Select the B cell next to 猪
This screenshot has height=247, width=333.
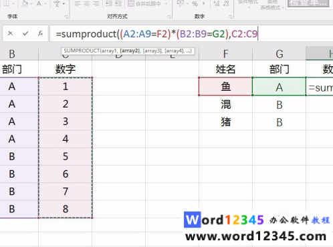pos(280,122)
